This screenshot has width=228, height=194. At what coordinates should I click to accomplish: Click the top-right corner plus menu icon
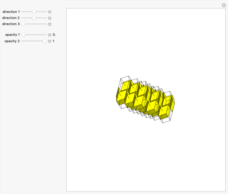point(224,5)
